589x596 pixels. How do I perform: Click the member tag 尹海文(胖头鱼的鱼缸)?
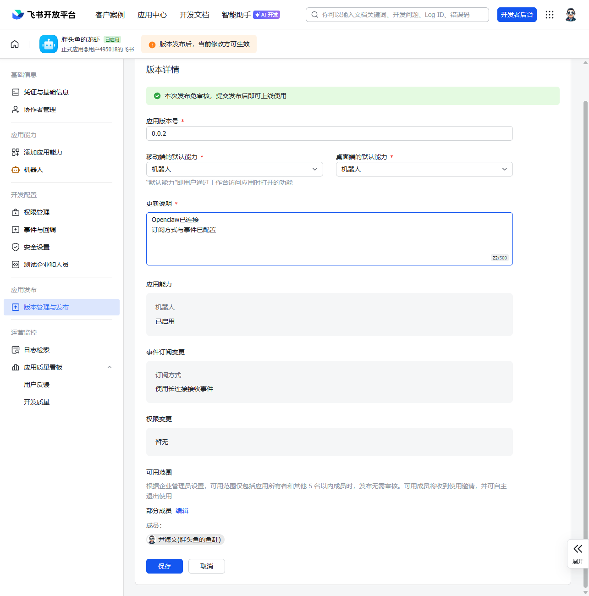pyautogui.click(x=185, y=540)
